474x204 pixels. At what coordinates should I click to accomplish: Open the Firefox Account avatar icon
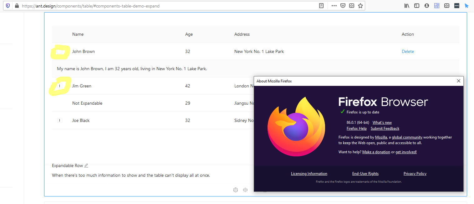427,6
